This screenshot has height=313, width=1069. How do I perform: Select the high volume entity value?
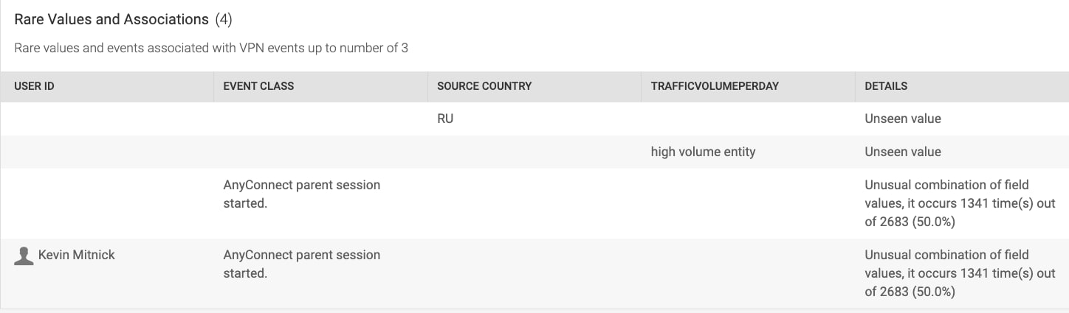tap(703, 152)
